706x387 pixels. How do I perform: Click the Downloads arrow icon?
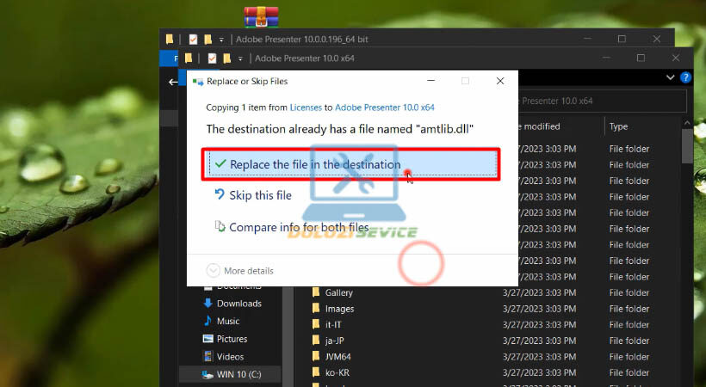[x=208, y=303]
